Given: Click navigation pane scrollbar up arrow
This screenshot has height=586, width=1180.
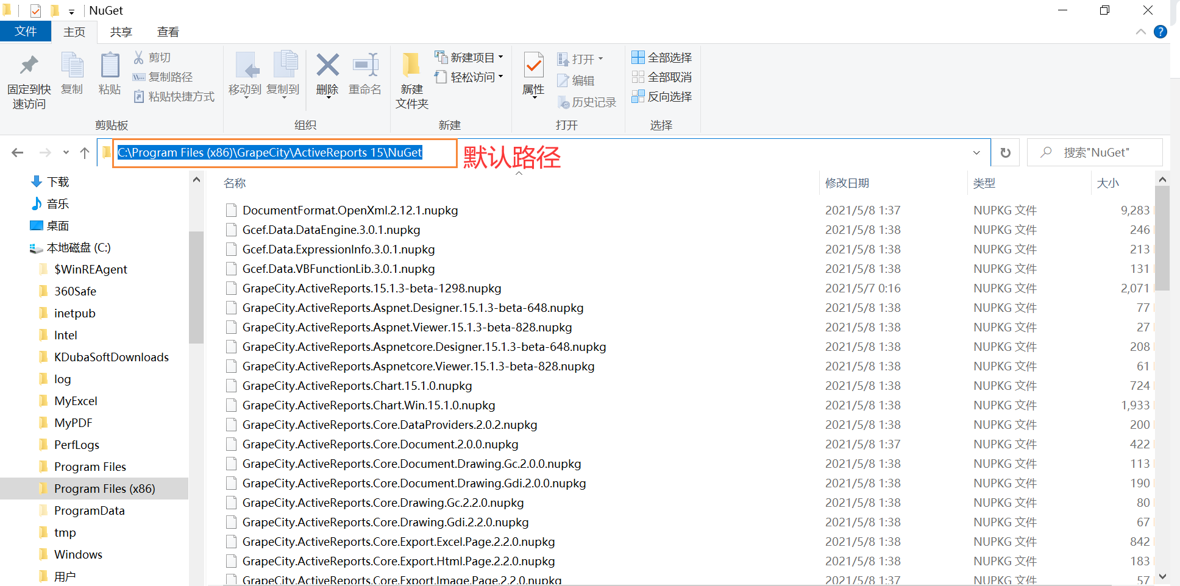Looking at the screenshot, I should tap(196, 180).
